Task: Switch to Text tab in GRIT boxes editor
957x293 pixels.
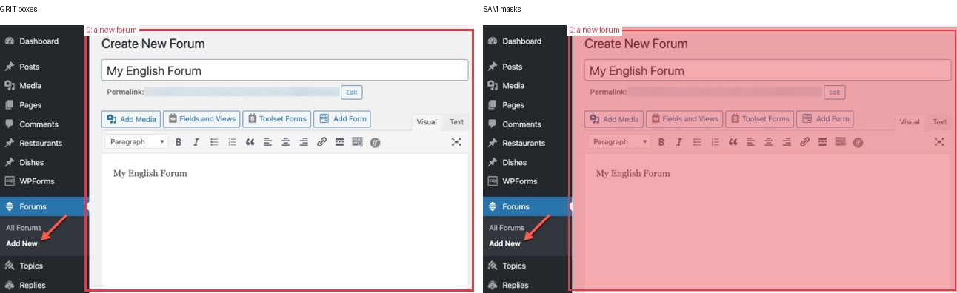Action: pos(456,122)
